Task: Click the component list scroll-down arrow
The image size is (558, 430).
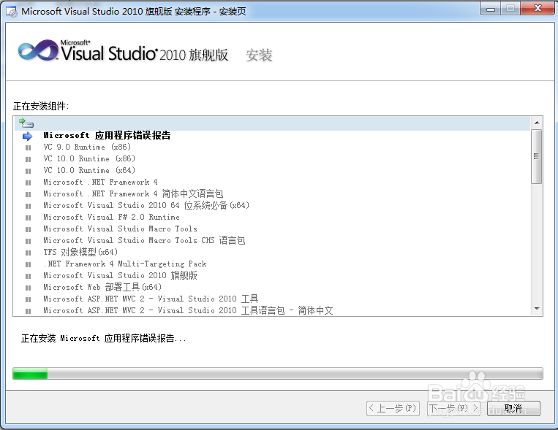Action: pos(537,309)
